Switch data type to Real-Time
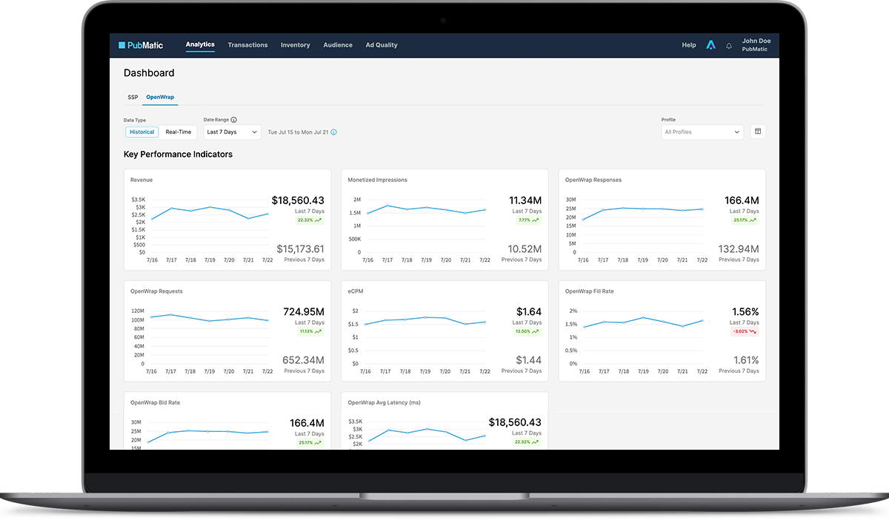The width and height of the screenshot is (889, 520). click(x=179, y=132)
